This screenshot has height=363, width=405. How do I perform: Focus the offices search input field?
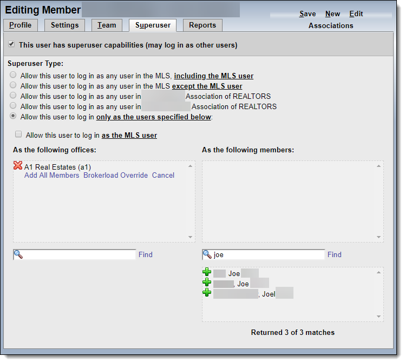pyautogui.click(x=74, y=255)
